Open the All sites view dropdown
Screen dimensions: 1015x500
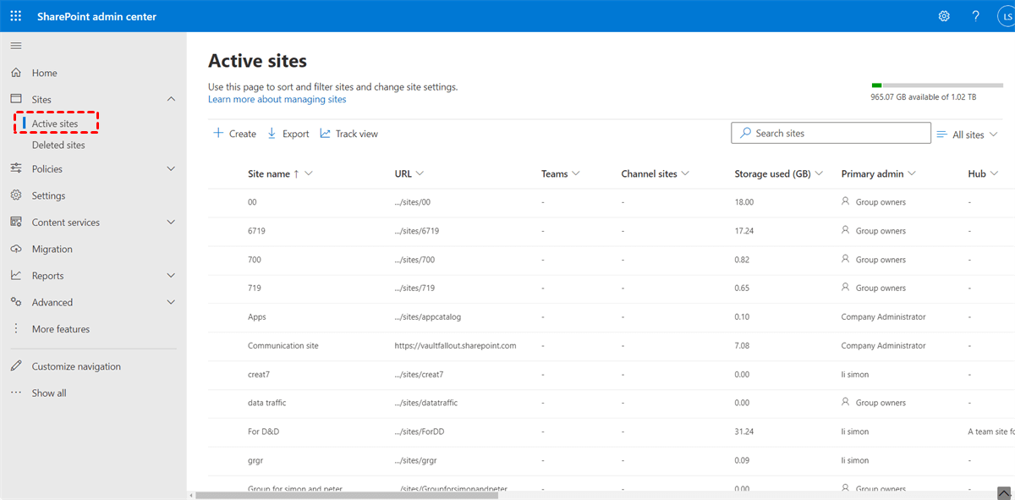(968, 135)
